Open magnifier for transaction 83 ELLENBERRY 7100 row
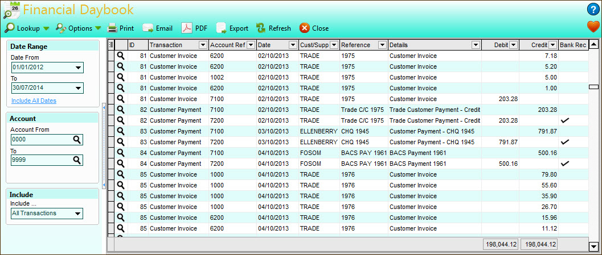 [x=121, y=131]
